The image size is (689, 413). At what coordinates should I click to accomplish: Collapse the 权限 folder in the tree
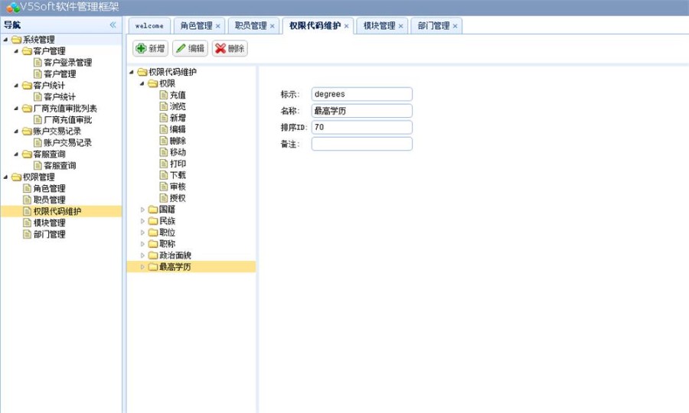point(142,83)
